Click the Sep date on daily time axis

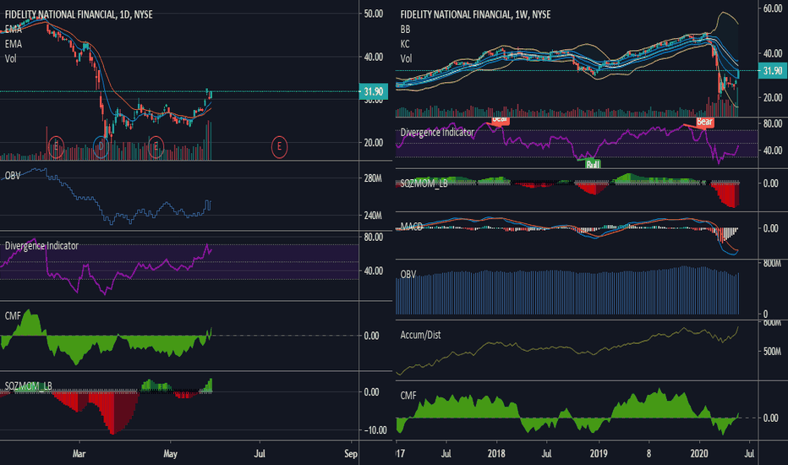pyautogui.click(x=351, y=453)
